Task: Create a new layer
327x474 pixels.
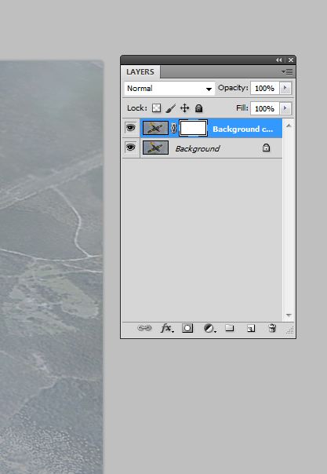Action: [251, 328]
